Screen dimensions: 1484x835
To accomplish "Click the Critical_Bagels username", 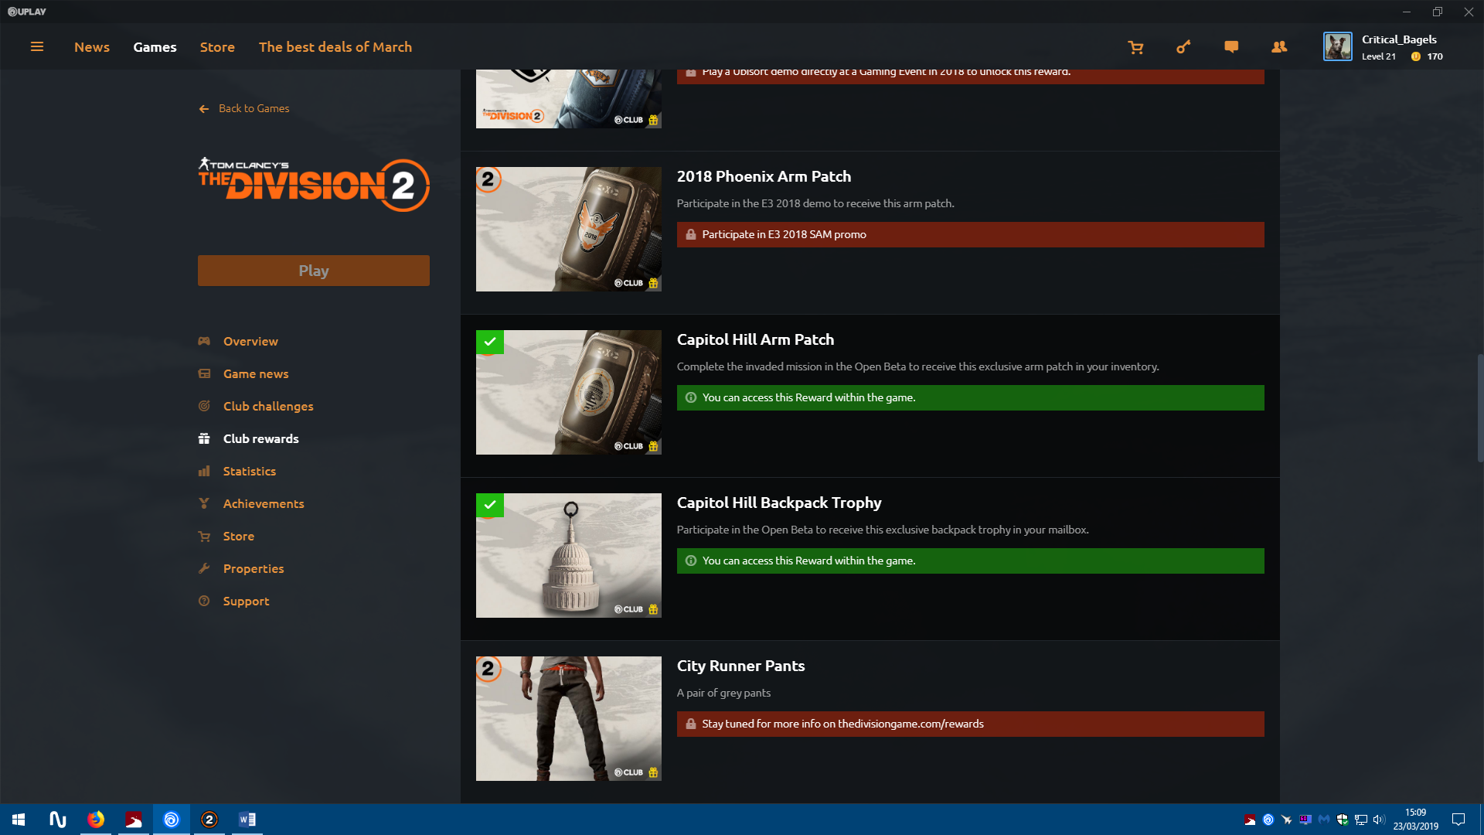I will (x=1399, y=39).
